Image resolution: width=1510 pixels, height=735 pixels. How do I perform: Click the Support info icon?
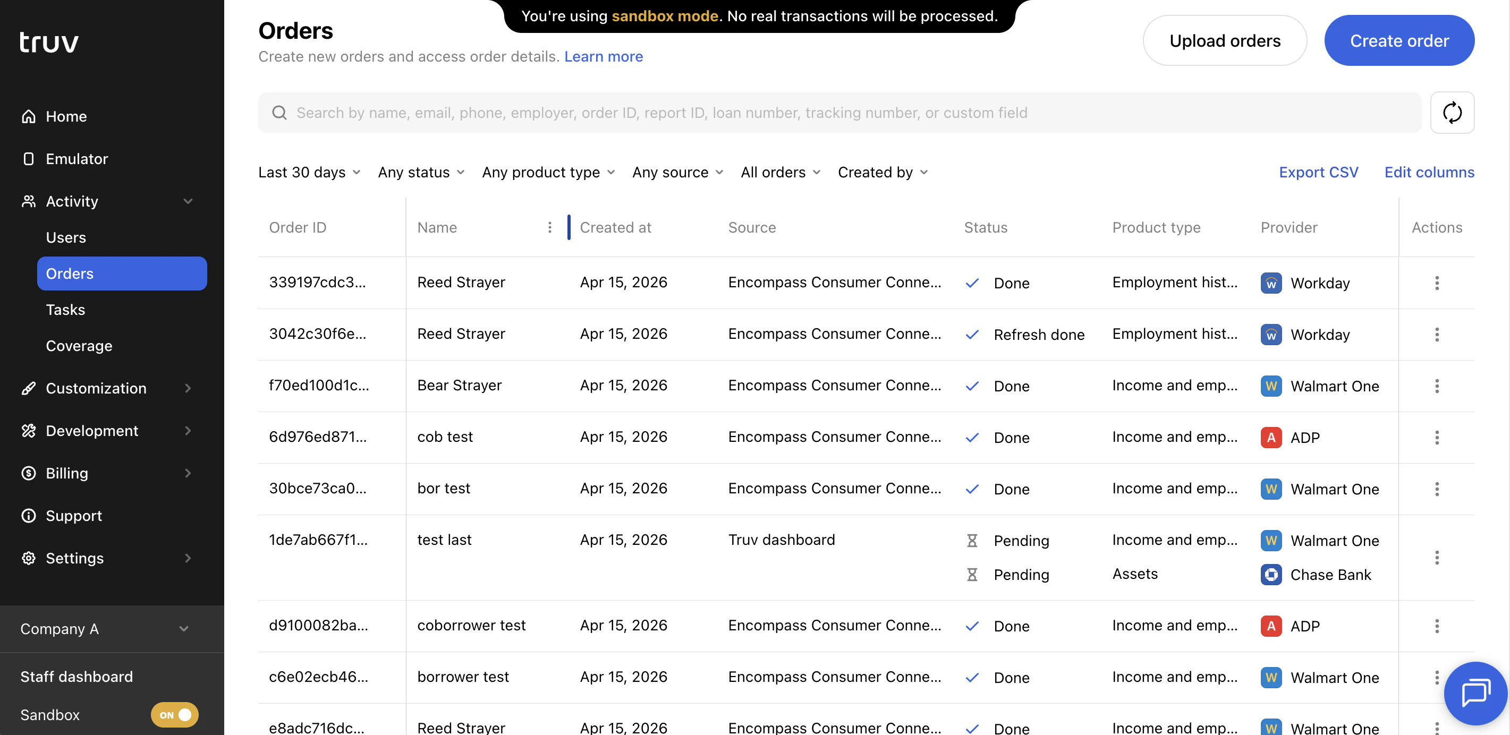(x=28, y=516)
